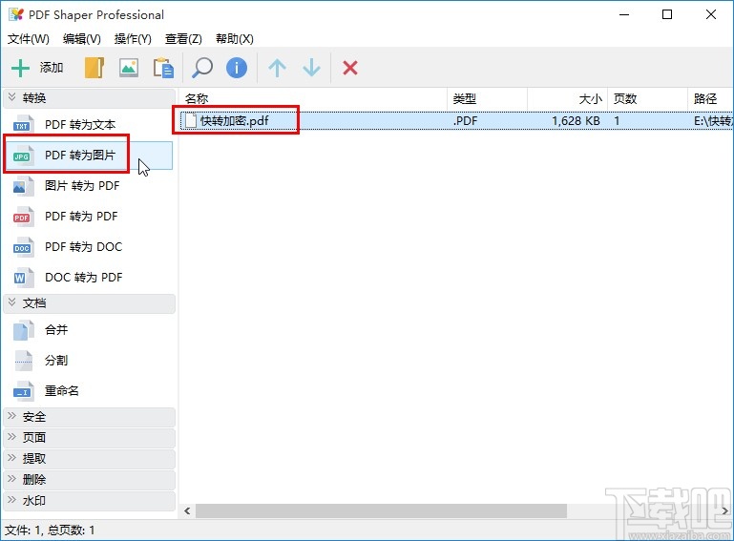Select PDF 转为文本 option
Viewport: 734px width, 541px height.
coord(80,125)
